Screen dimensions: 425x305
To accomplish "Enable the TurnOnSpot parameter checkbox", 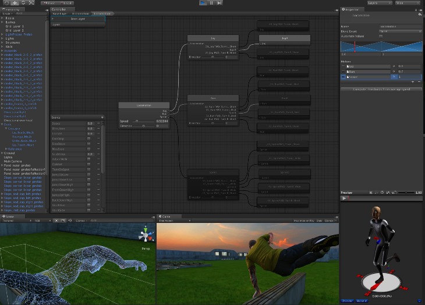I will (x=88, y=169).
